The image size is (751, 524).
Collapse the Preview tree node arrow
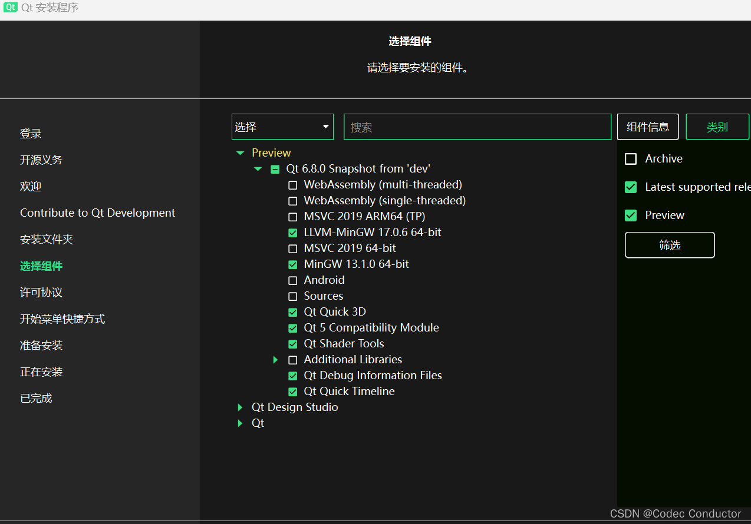[x=240, y=153]
